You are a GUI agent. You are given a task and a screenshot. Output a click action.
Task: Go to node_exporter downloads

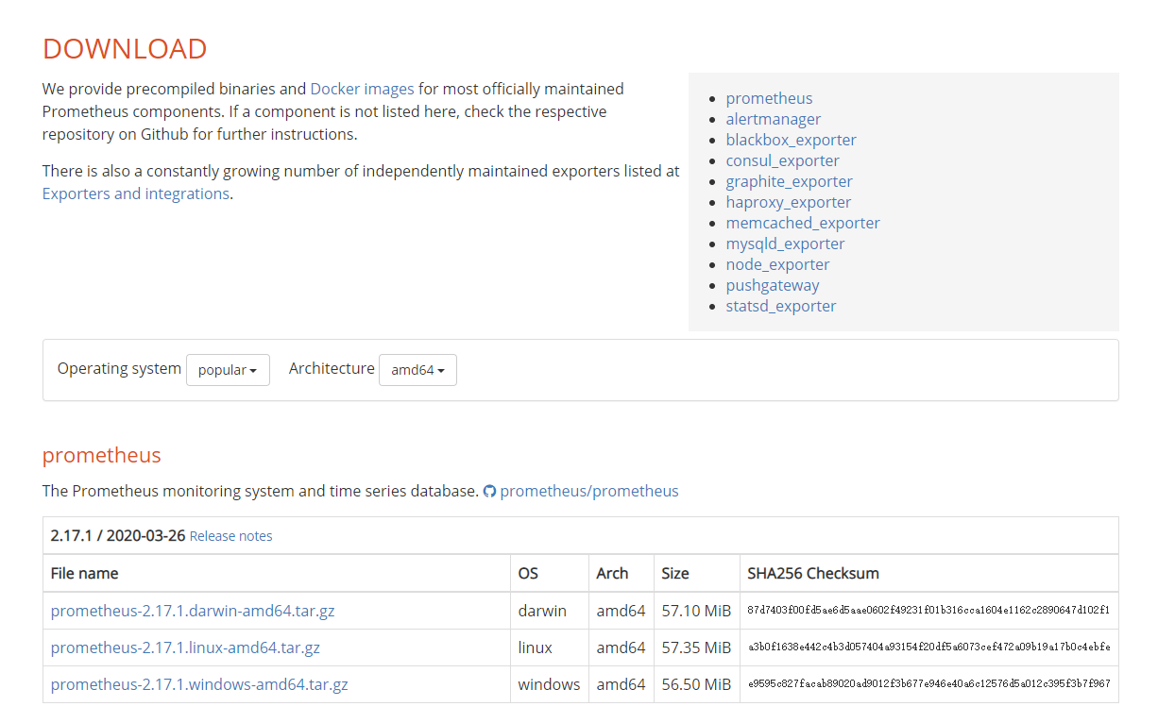point(777,264)
